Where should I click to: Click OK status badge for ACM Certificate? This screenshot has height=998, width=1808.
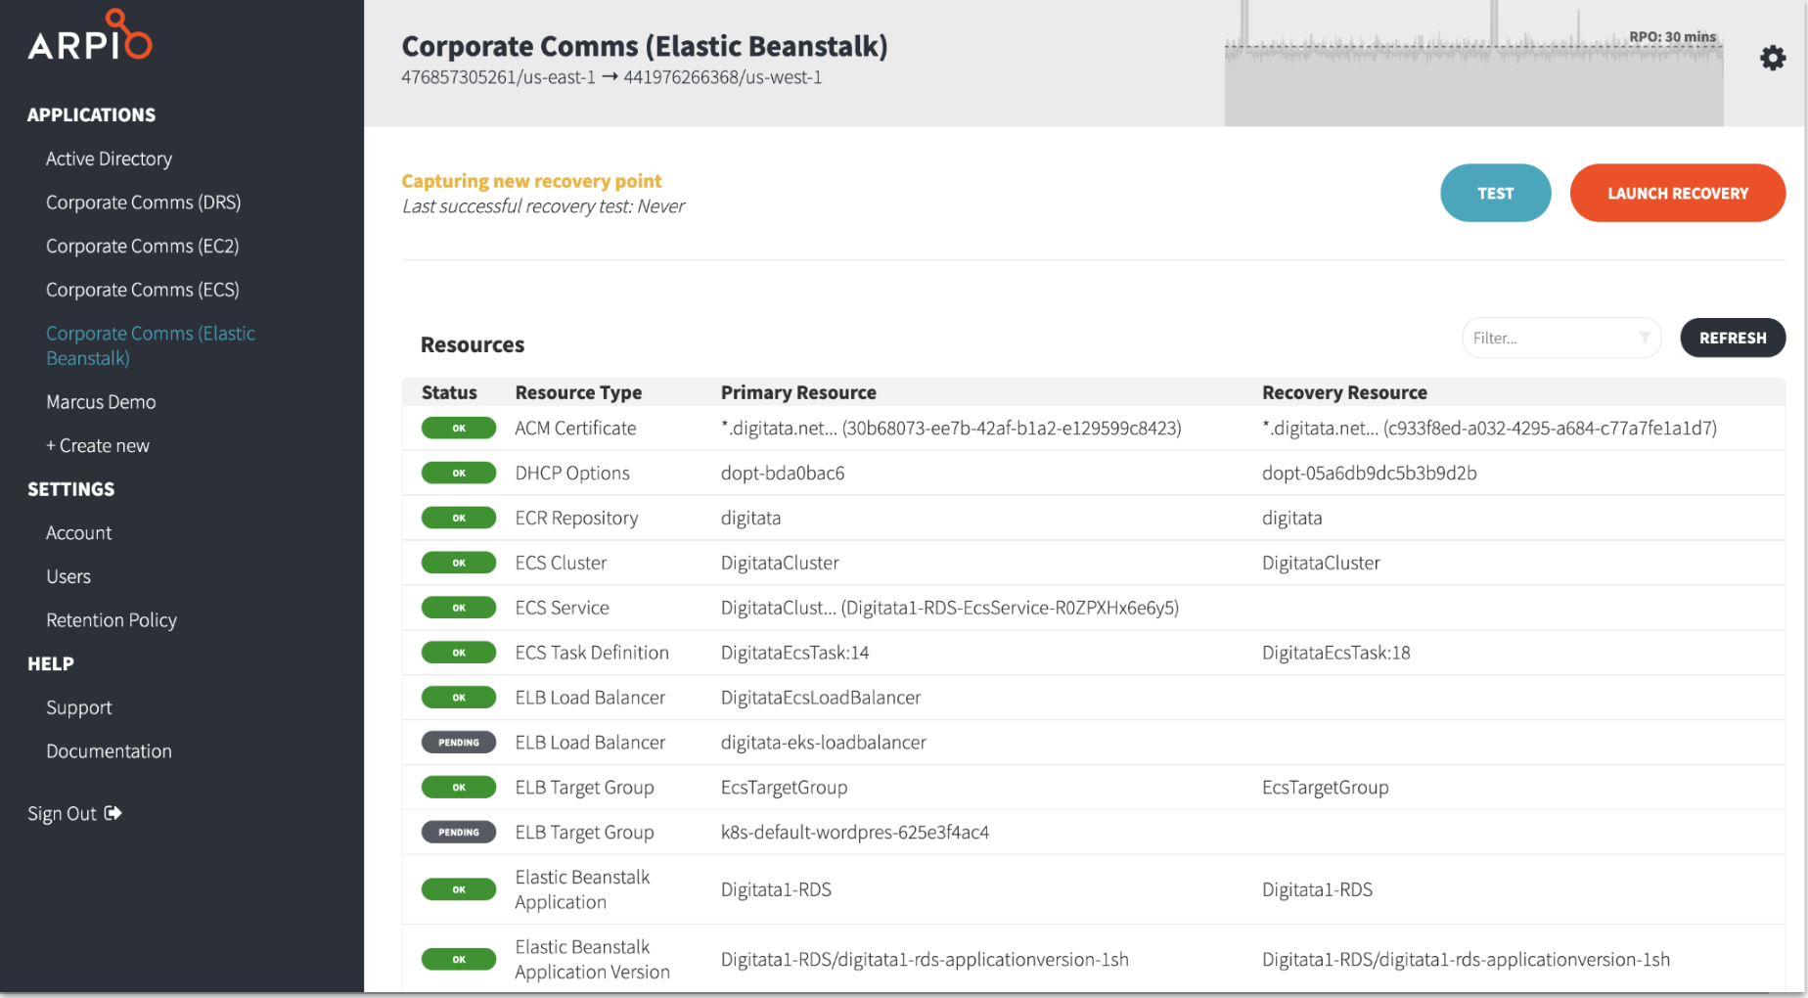(x=459, y=429)
